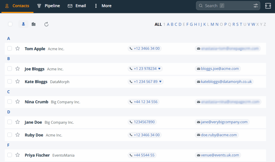Star the Nina Crumb contact
Image resolution: width=275 pixels, height=162 pixels.
17,102
